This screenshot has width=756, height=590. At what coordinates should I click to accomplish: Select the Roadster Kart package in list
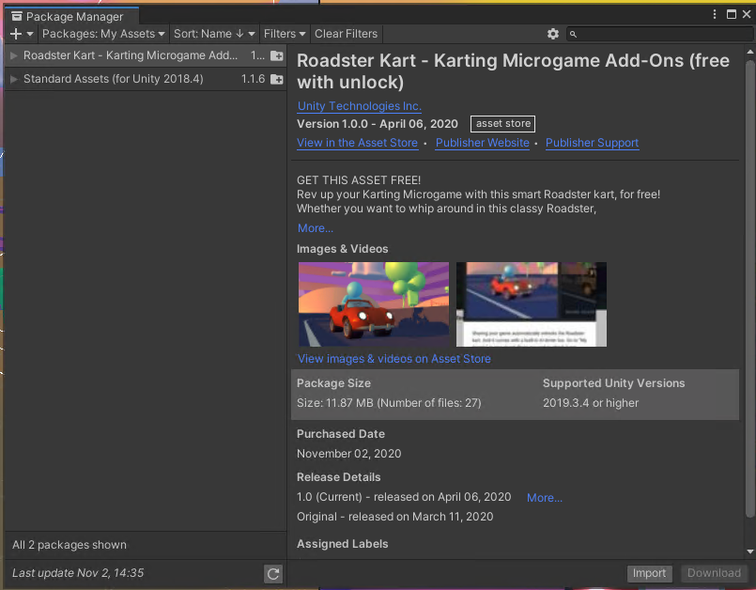pos(146,55)
